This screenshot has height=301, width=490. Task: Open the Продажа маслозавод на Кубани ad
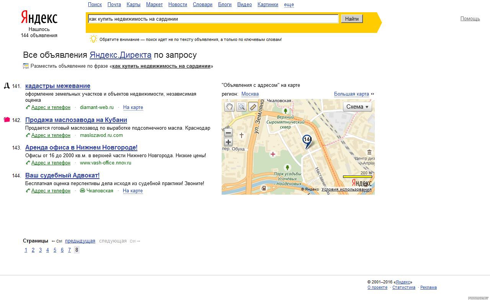click(76, 120)
